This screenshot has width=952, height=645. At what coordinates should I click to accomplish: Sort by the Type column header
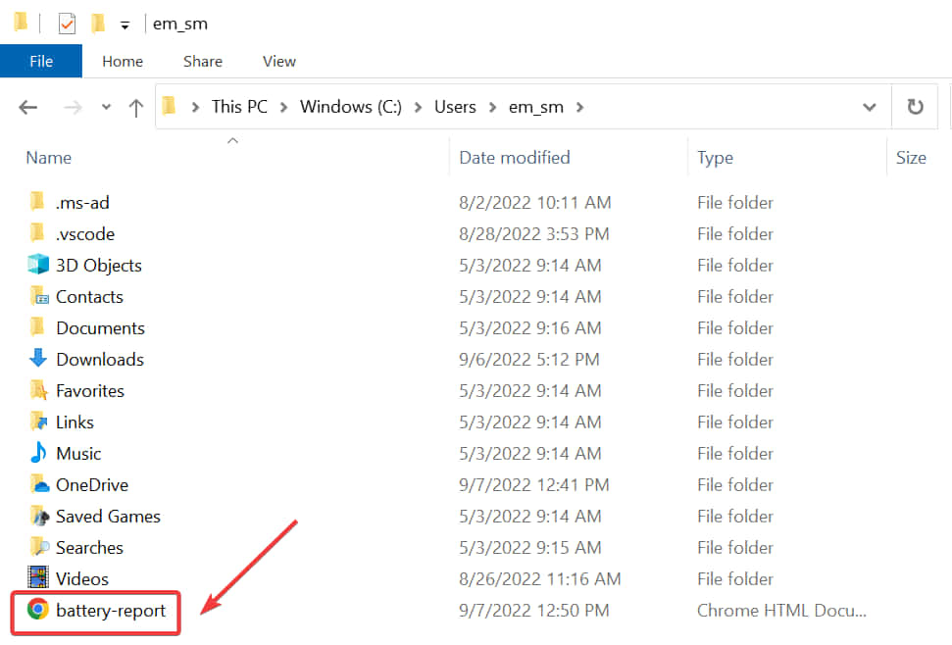[715, 158]
